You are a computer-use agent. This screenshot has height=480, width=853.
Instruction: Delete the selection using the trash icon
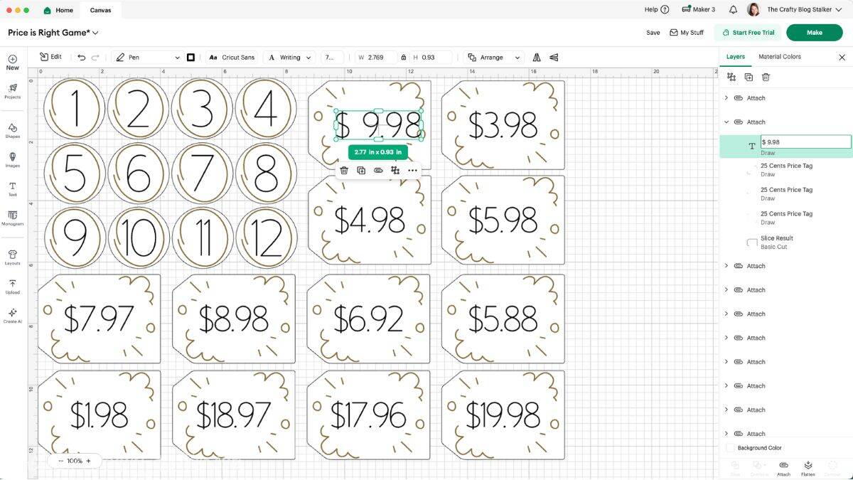[344, 170]
